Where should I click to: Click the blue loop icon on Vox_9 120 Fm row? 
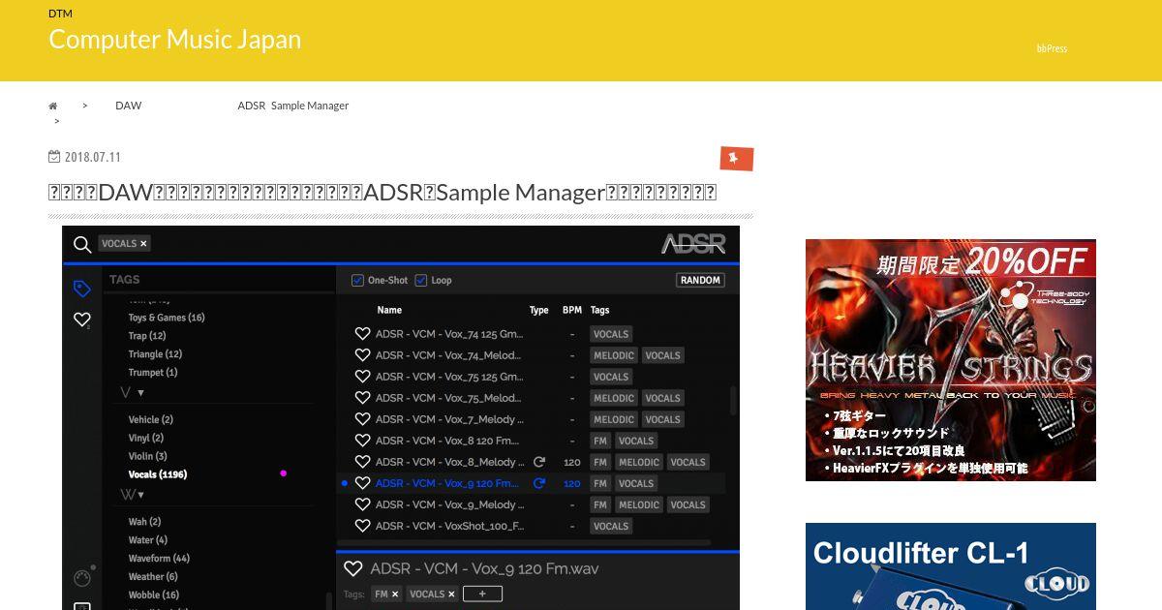click(x=539, y=483)
